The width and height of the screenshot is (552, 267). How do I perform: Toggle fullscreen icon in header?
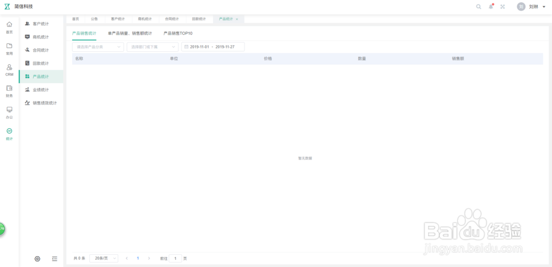point(503,7)
